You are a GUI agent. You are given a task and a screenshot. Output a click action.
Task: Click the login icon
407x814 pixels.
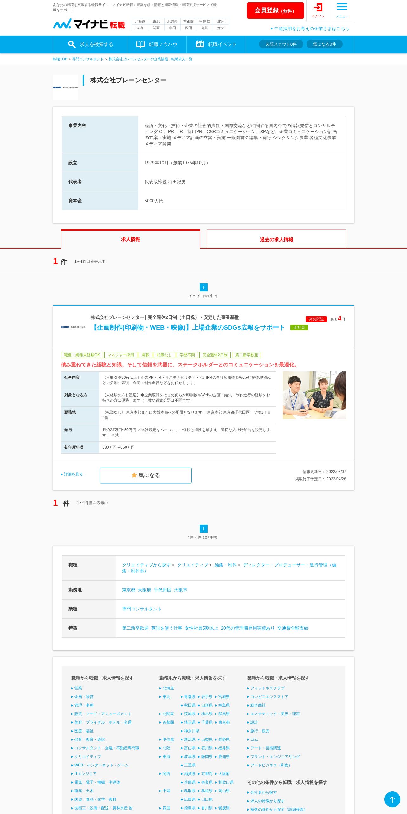(318, 7)
